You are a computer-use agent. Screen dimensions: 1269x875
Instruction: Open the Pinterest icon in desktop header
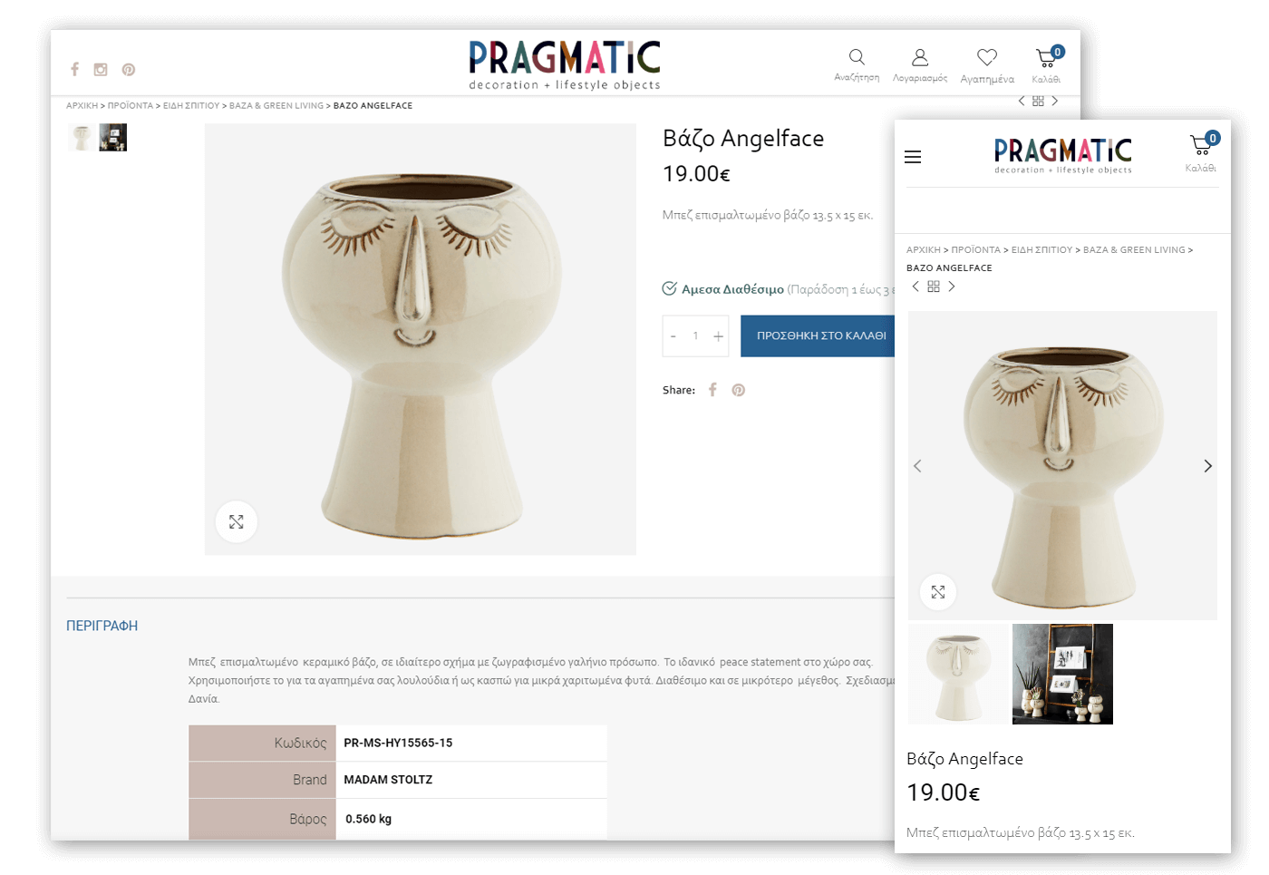pyautogui.click(x=129, y=70)
